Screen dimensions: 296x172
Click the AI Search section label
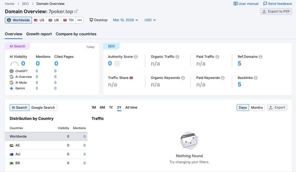tap(17, 46)
